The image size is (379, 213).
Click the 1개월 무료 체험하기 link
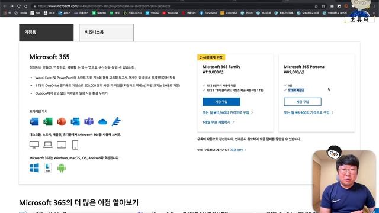tap(219, 122)
